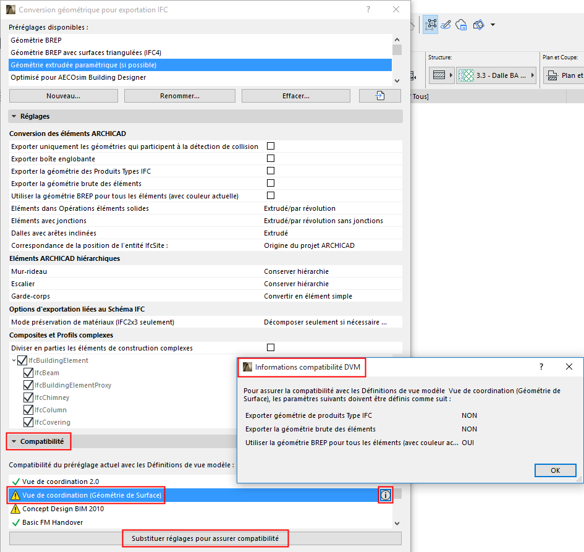The width and height of the screenshot is (584, 552).
Task: Check Exporter la géométrie brute des éléments
Action: click(271, 183)
